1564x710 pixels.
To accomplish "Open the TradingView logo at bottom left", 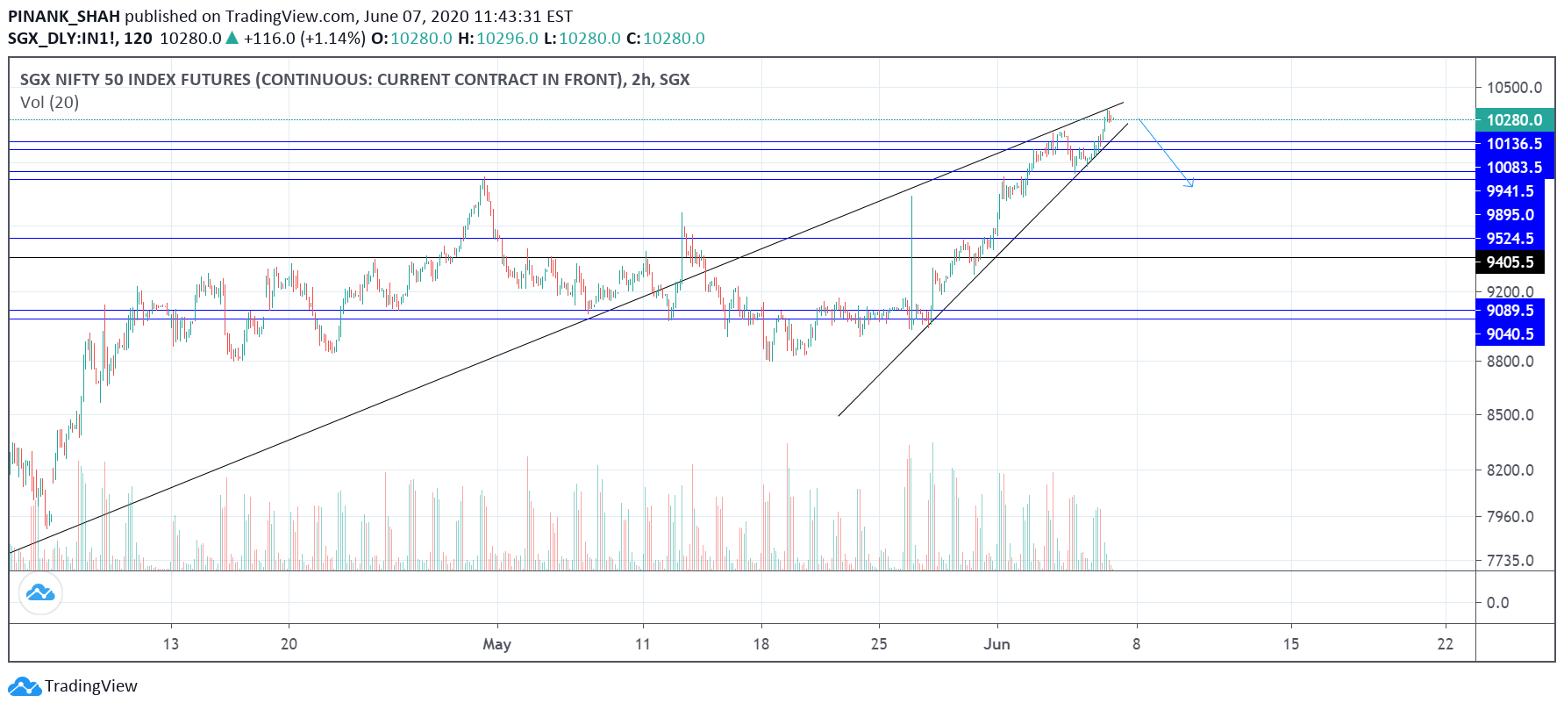I will tap(73, 686).
